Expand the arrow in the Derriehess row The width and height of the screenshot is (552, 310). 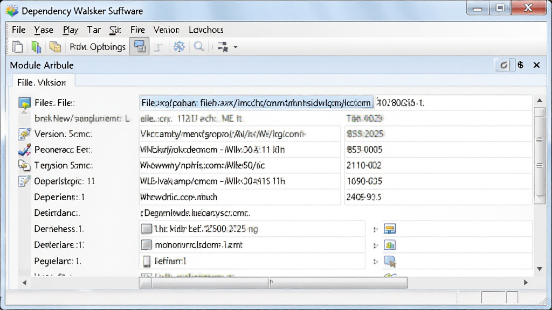pos(376,229)
